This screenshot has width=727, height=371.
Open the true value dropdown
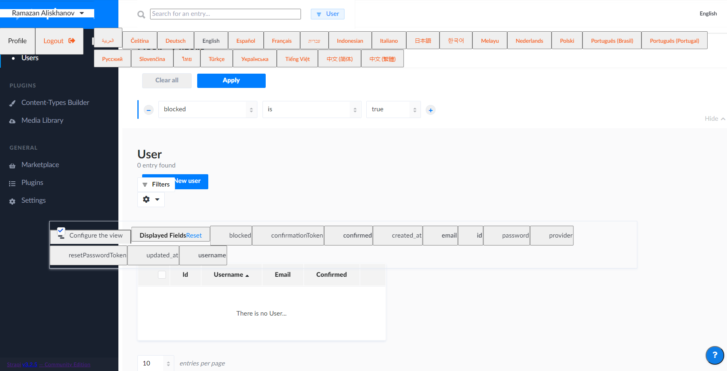[x=394, y=109]
